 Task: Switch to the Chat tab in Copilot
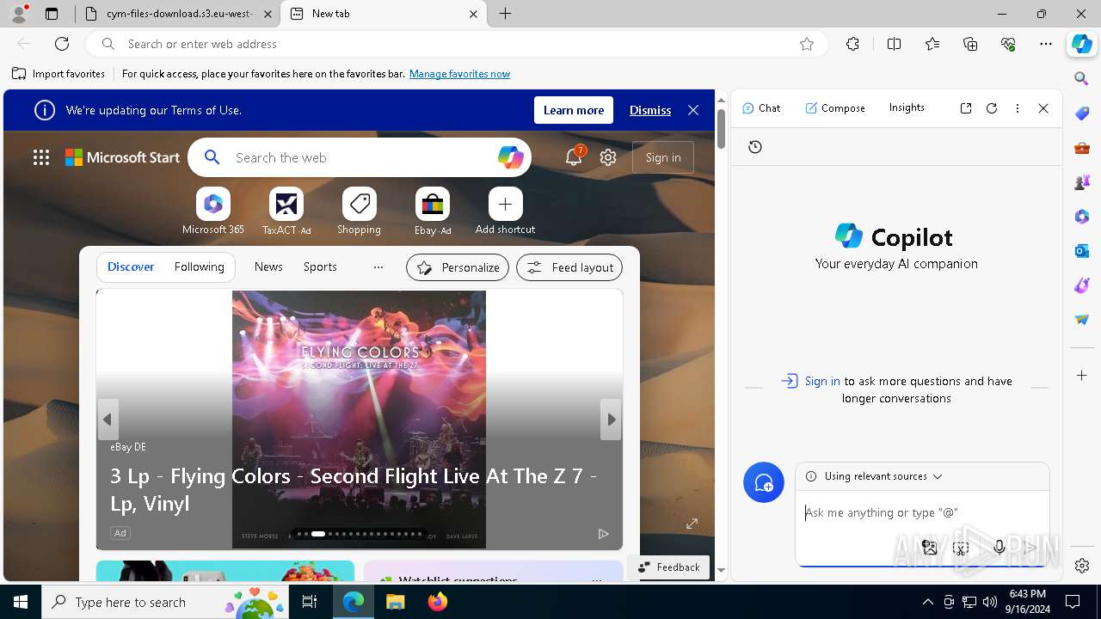[761, 108]
